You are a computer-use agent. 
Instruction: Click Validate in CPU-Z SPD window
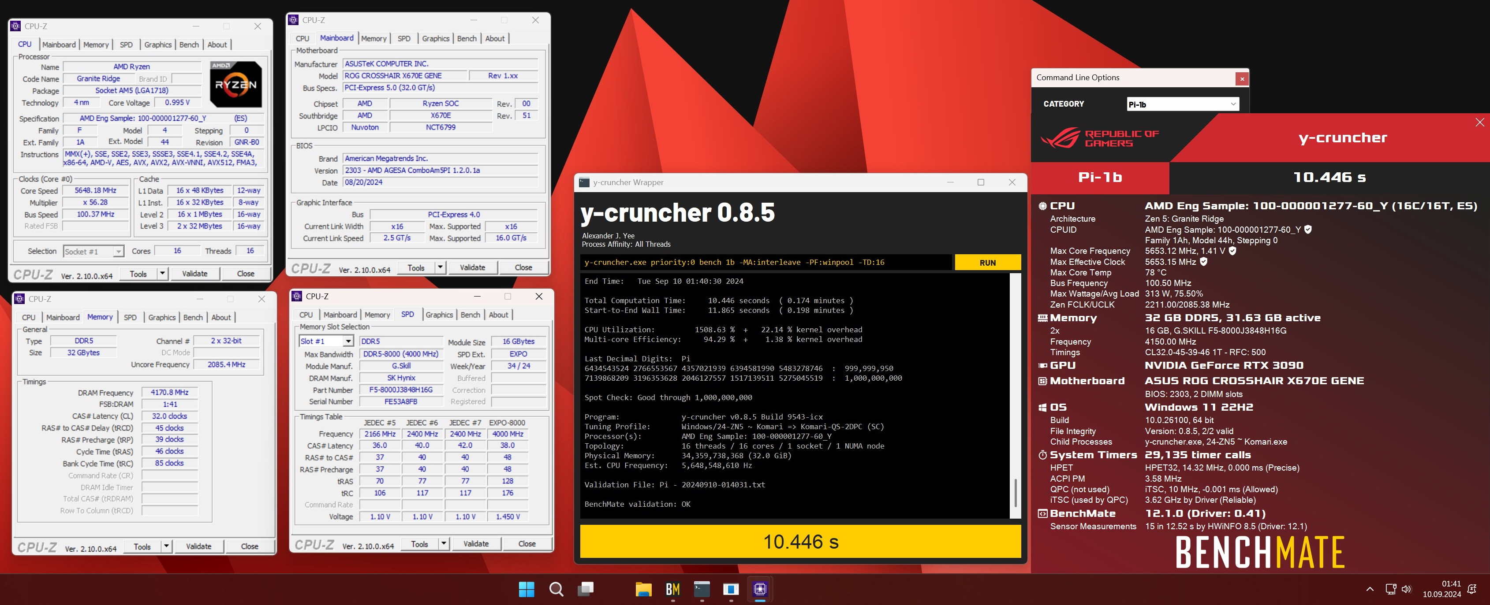pyautogui.click(x=475, y=543)
